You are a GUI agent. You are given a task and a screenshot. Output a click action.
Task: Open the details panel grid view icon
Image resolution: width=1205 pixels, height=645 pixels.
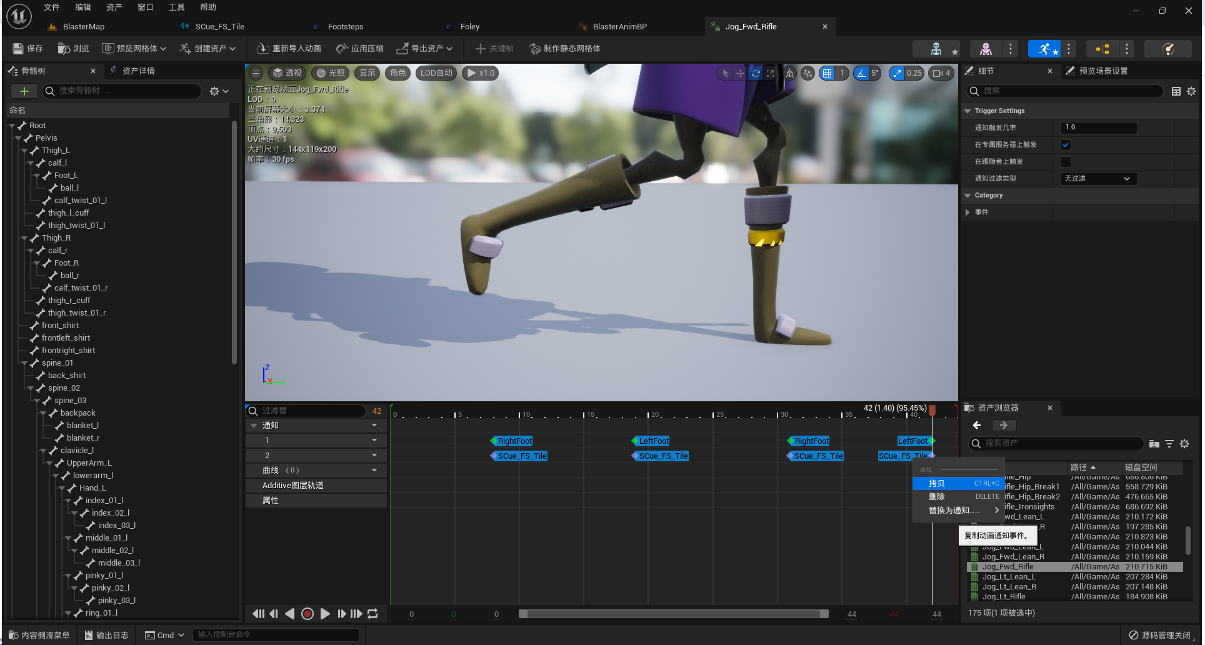[x=1176, y=91]
